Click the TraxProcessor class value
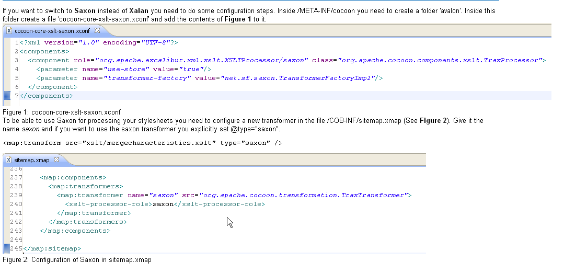 440,61
